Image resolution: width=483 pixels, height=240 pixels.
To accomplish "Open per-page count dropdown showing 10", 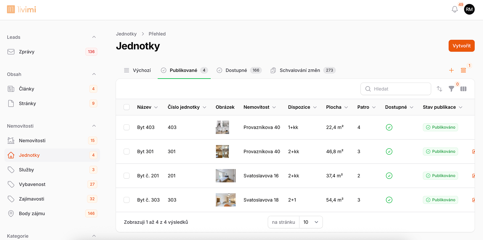I will [x=311, y=222].
